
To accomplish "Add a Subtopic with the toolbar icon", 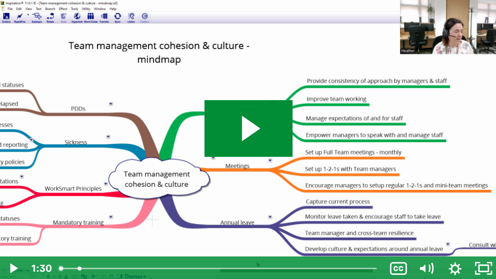I will pyautogui.click(x=37, y=17).
